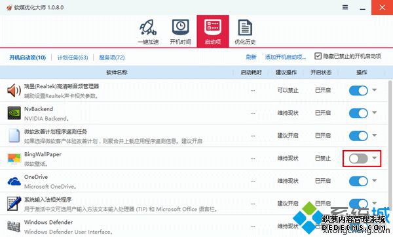Disable the Realtek audio manager startup toggle
Viewport: 393px width, 237px height.
point(358,90)
